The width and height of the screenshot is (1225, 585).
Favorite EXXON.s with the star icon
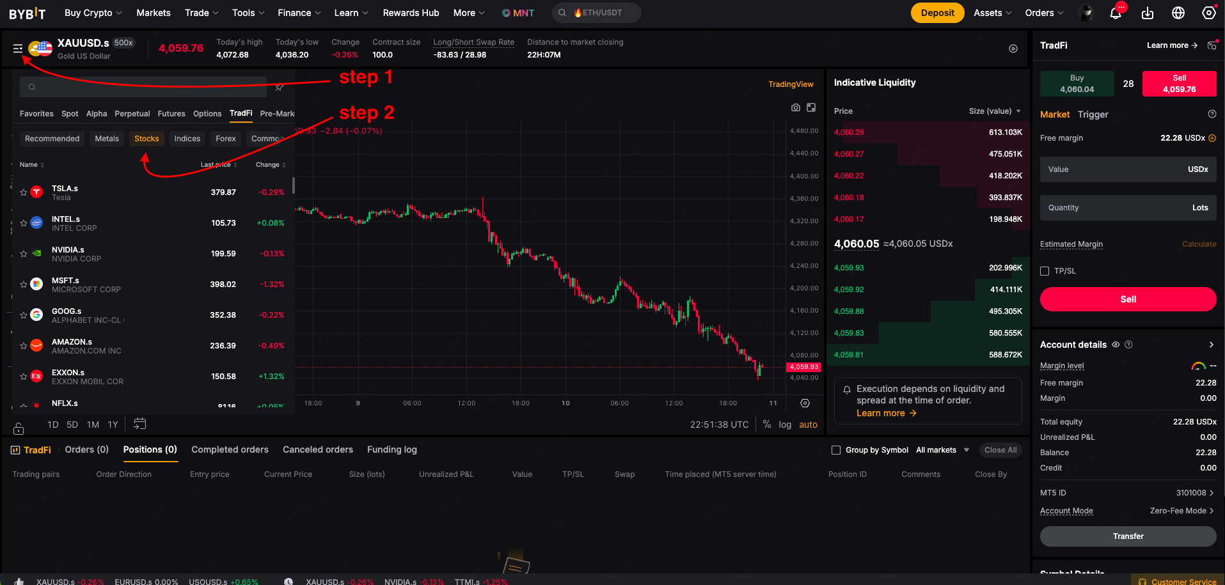click(24, 377)
